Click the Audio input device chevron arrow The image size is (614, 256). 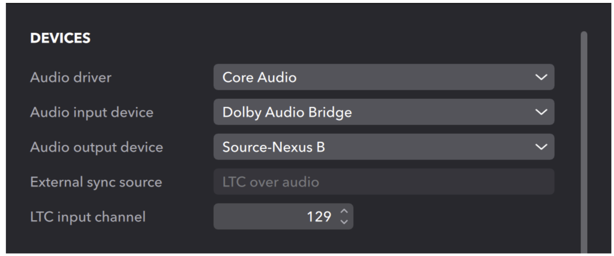(x=541, y=112)
